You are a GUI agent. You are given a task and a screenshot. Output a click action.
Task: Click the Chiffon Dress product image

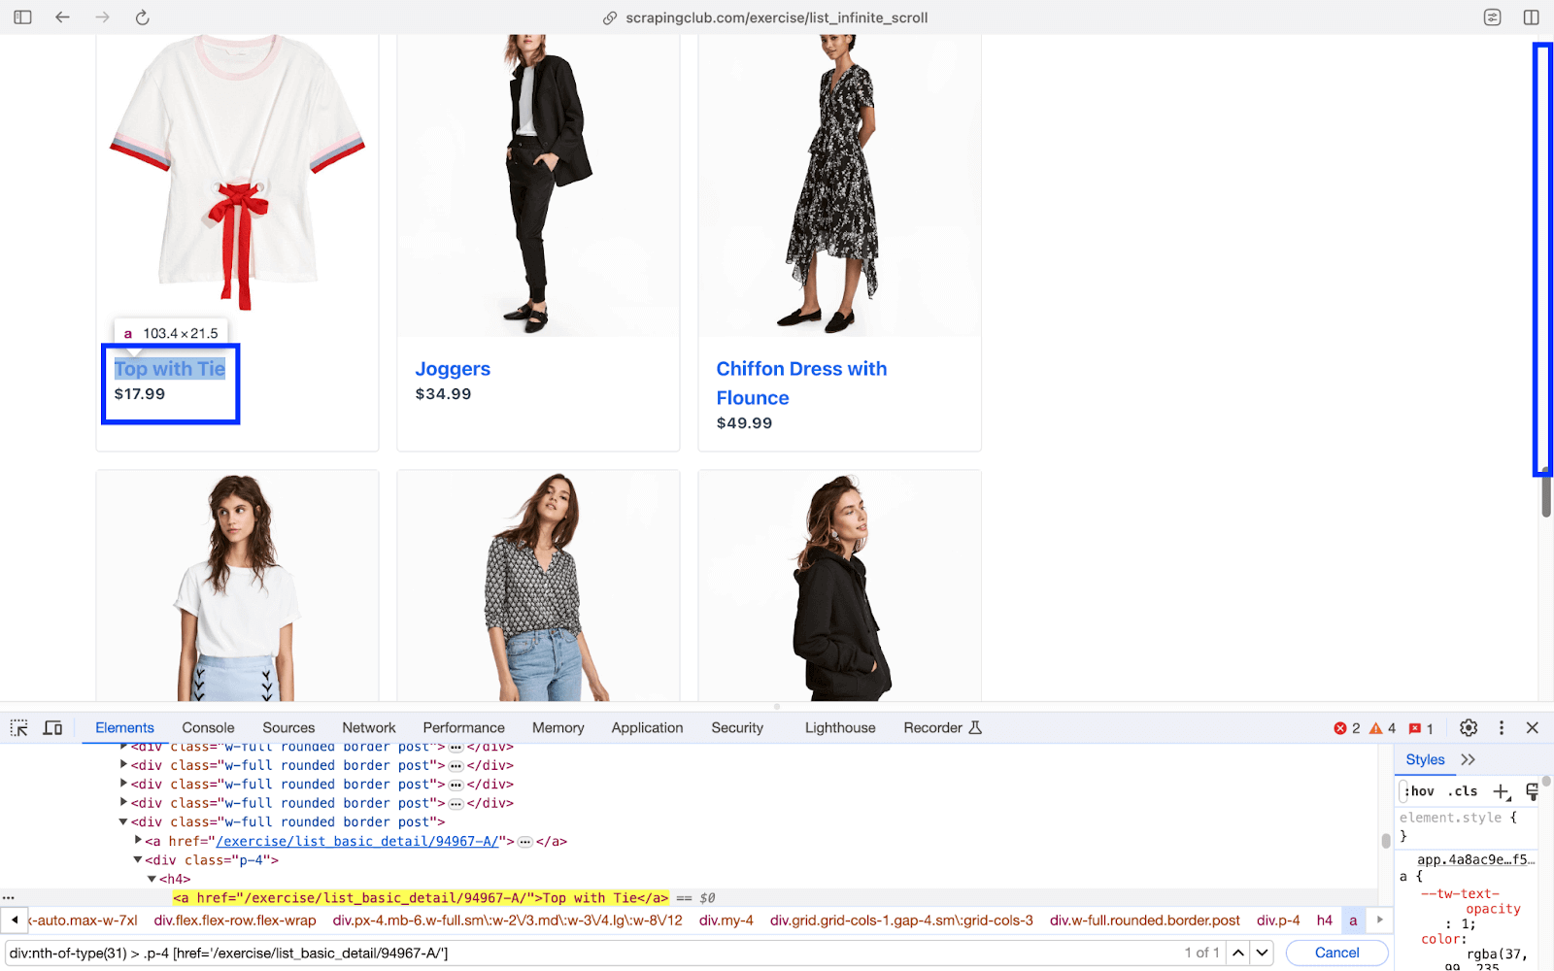point(839,185)
